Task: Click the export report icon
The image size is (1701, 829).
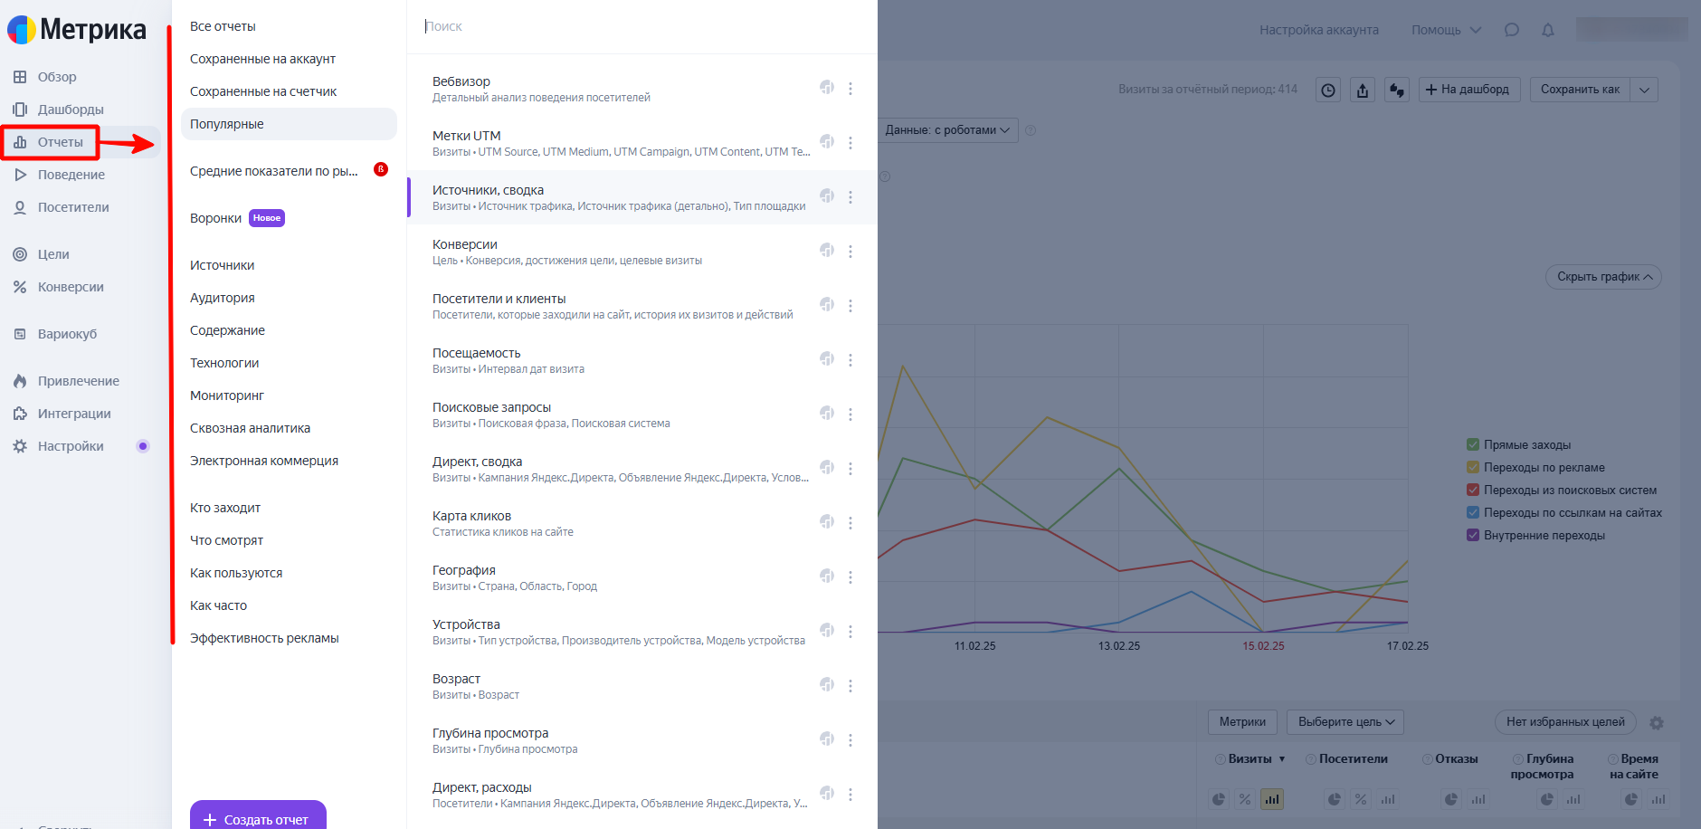Action: (1363, 90)
